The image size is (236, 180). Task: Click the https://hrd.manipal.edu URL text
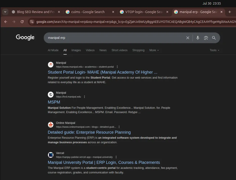[x=69, y=97]
